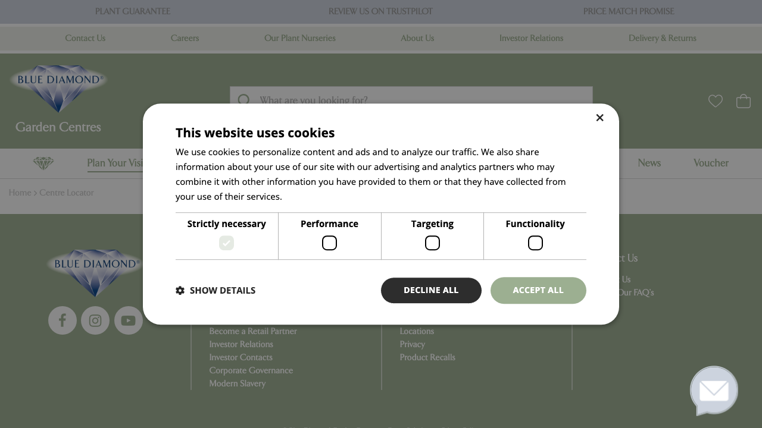Click the Blue Diamond Garden Centres logo
This screenshot has width=762, height=428.
58,99
